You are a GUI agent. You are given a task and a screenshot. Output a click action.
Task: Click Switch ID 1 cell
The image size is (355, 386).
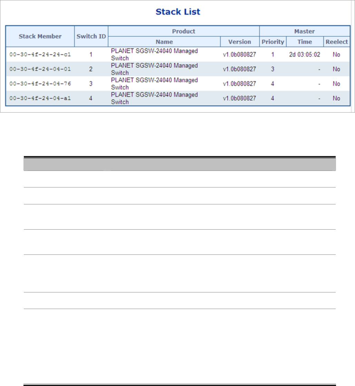click(x=91, y=55)
